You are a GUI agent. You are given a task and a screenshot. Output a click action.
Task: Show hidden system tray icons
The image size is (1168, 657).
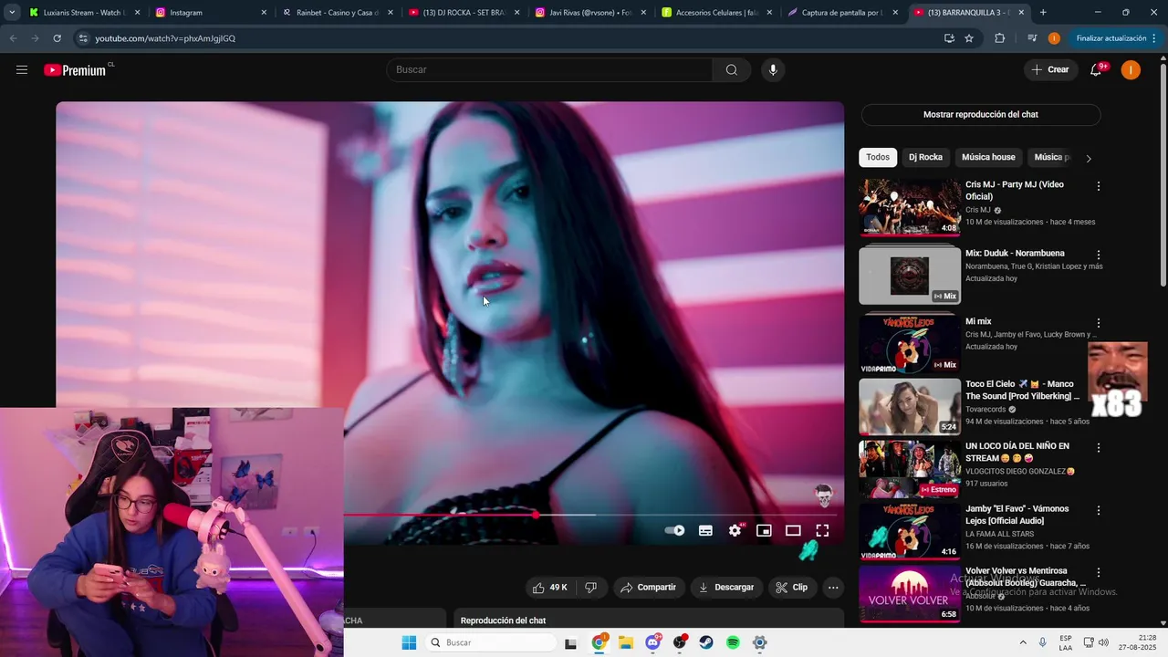click(x=1022, y=642)
